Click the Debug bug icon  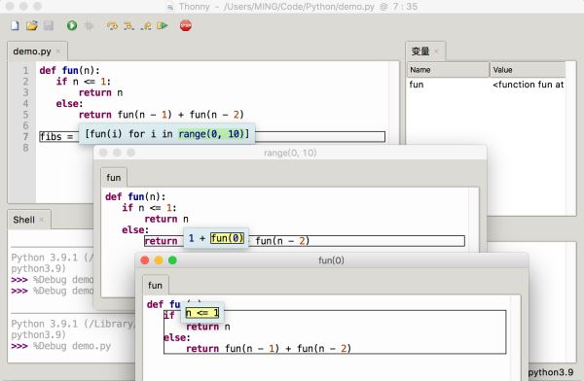pyautogui.click(x=89, y=25)
